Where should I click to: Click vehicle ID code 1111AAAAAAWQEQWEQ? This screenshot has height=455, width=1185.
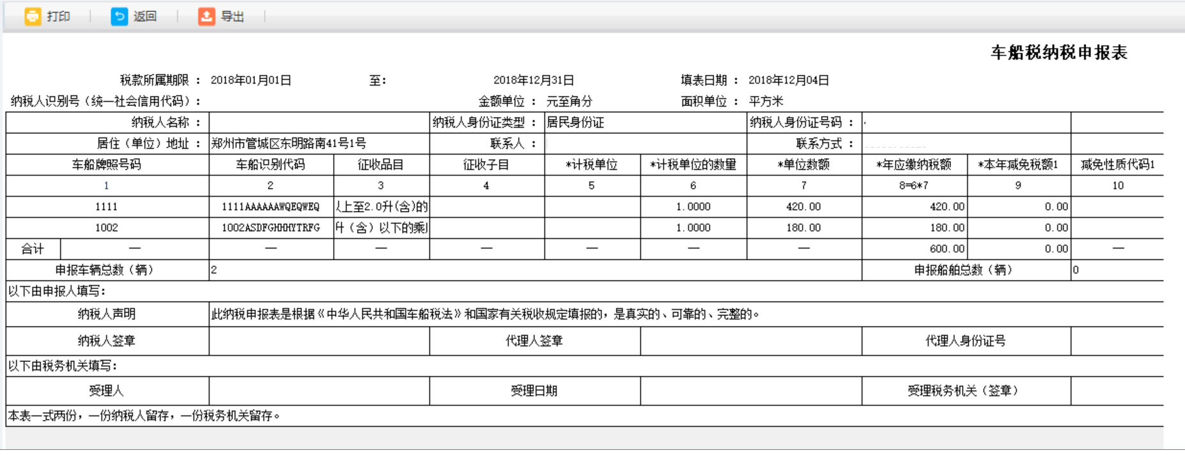pyautogui.click(x=270, y=206)
